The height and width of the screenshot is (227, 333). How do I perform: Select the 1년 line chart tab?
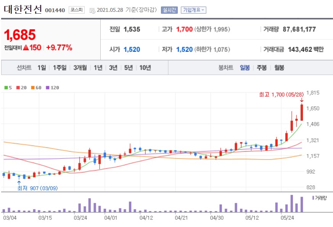tap(98, 68)
